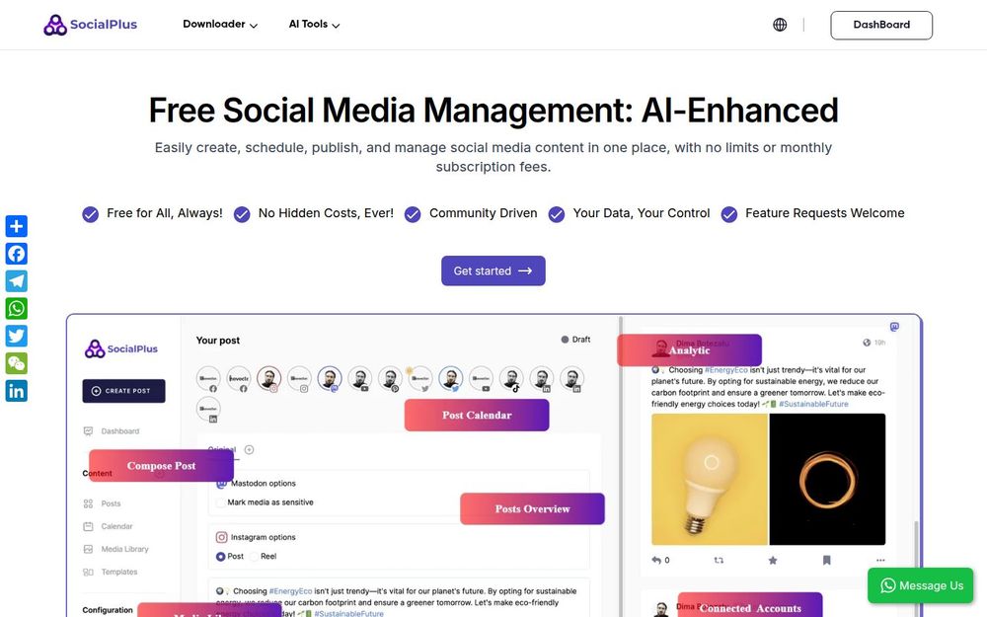The width and height of the screenshot is (987, 617).
Task: Share on Facebook from side bar
Action: (x=17, y=254)
